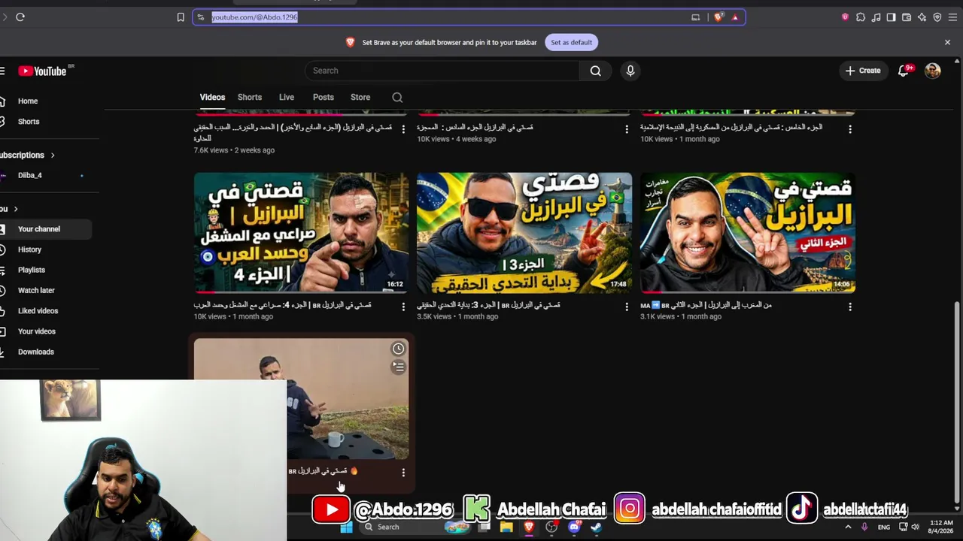Open Playlists in the sidebar

coord(46,270)
